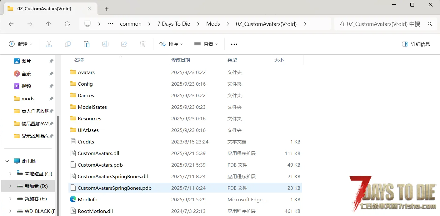Expand the 本地磁盘 (C:) tree node
This screenshot has height=216, width=440.
click(x=10, y=173)
